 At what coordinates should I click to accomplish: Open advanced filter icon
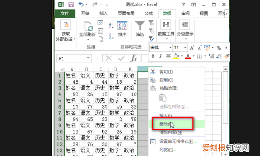151,39
